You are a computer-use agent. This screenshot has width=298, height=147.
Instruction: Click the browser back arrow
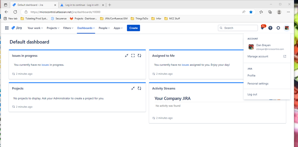(7, 12)
